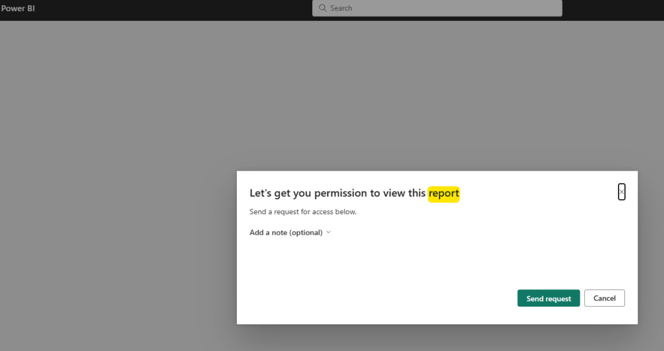Click the Add a note (optional) label
The width and height of the screenshot is (664, 351).
pos(286,232)
